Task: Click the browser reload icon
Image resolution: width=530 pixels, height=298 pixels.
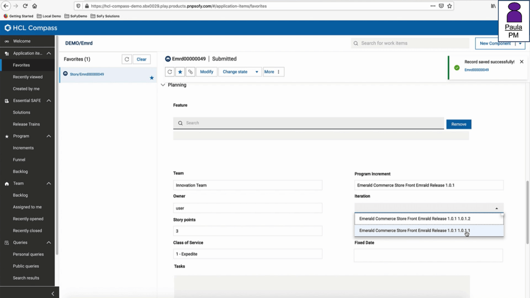Action: (x=25, y=6)
